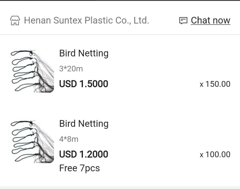Select the 4*8m size specification text

pyautogui.click(x=69, y=139)
